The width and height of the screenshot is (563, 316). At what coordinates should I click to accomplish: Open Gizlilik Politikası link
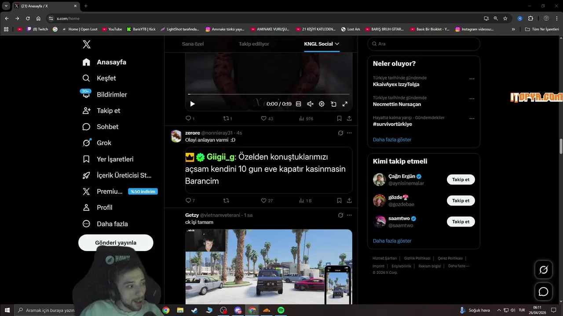(x=417, y=259)
